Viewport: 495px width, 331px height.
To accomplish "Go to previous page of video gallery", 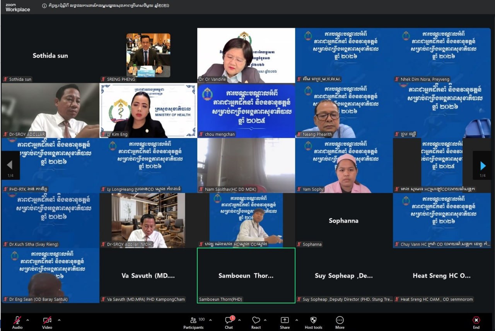I will coord(10,165).
